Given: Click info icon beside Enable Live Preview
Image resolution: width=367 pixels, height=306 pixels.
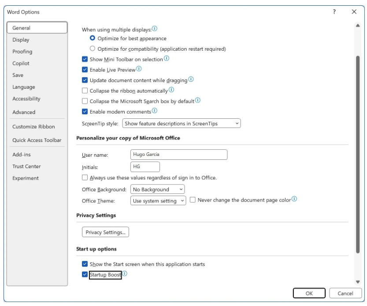Looking at the screenshot, I should pyautogui.click(x=139, y=69).
